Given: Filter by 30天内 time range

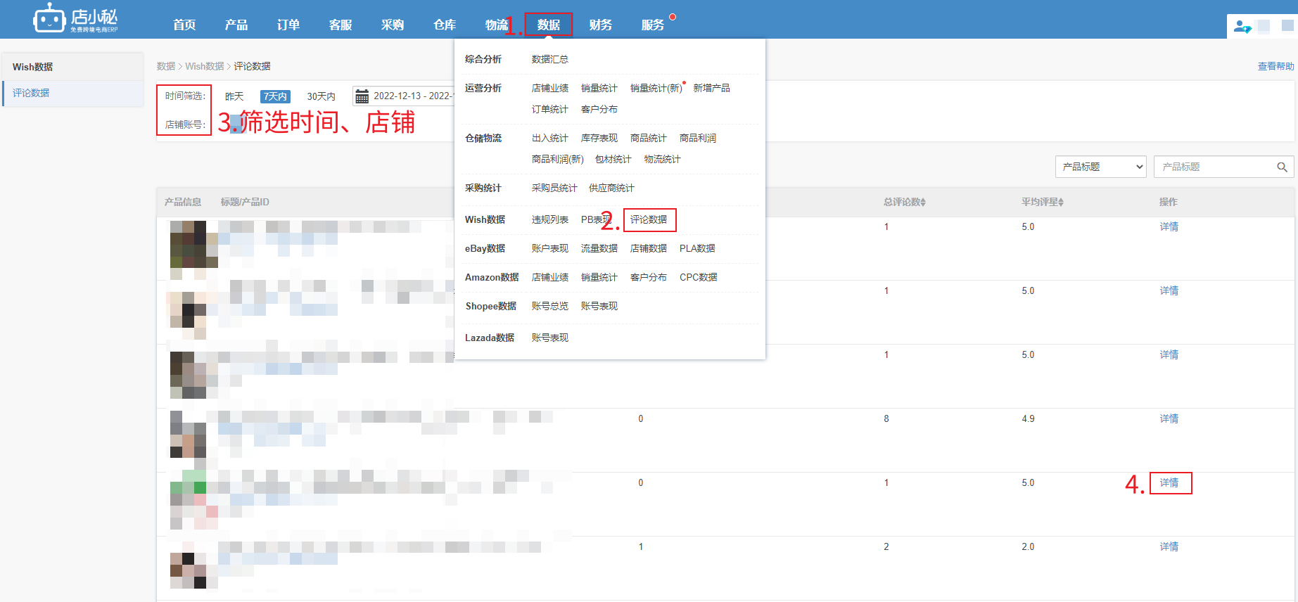Looking at the screenshot, I should [x=321, y=96].
